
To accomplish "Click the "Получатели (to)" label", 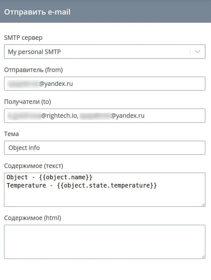I will coord(27,102).
